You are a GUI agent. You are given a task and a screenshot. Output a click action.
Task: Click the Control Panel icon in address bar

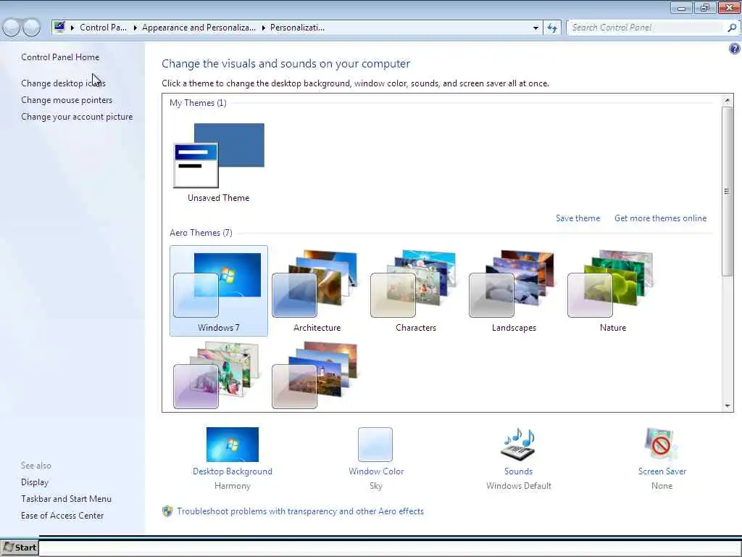tap(59, 27)
